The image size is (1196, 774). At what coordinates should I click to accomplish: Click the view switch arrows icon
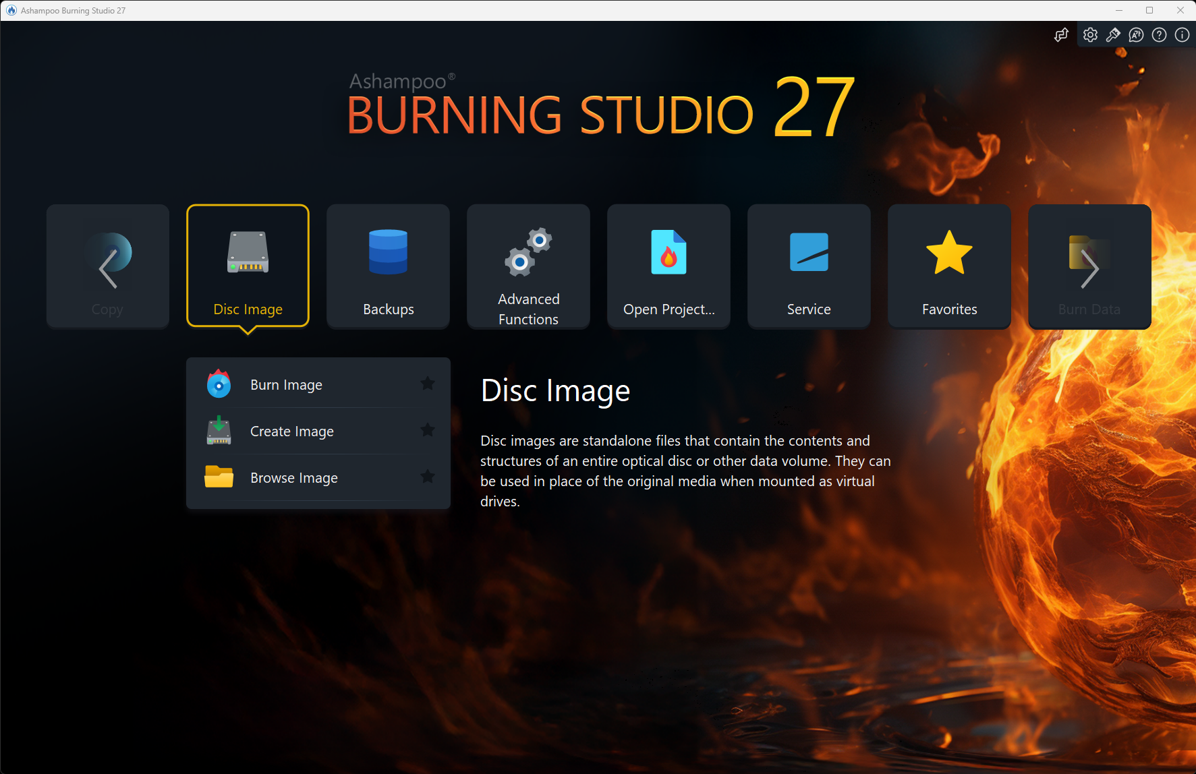1061,34
